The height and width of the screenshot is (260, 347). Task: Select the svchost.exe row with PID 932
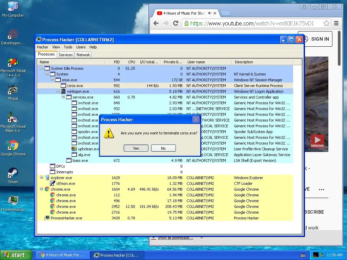[165, 109]
